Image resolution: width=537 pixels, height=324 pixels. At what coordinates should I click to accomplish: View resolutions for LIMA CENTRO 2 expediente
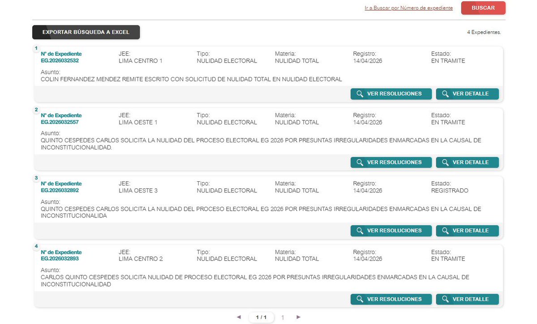click(391, 299)
